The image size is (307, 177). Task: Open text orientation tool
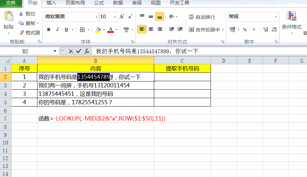tap(171, 17)
